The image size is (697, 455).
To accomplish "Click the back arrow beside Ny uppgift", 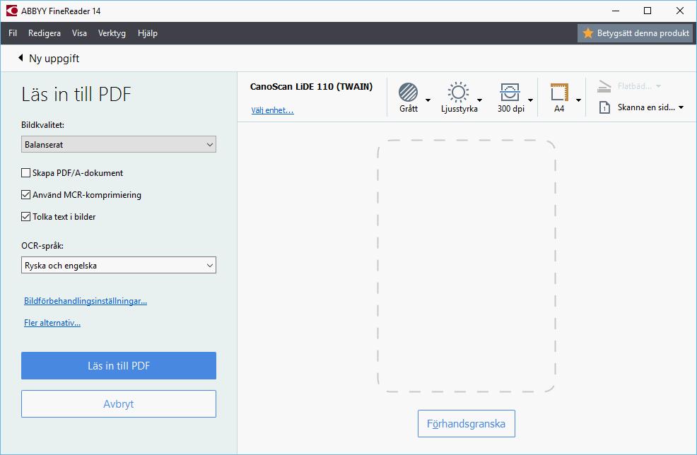I will (20, 58).
